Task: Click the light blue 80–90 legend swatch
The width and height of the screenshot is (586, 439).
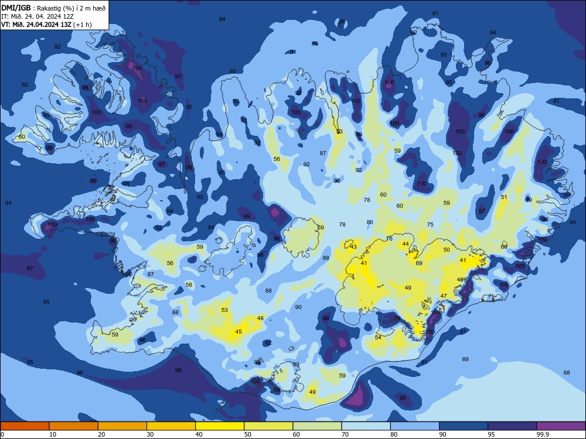Action: [415, 426]
